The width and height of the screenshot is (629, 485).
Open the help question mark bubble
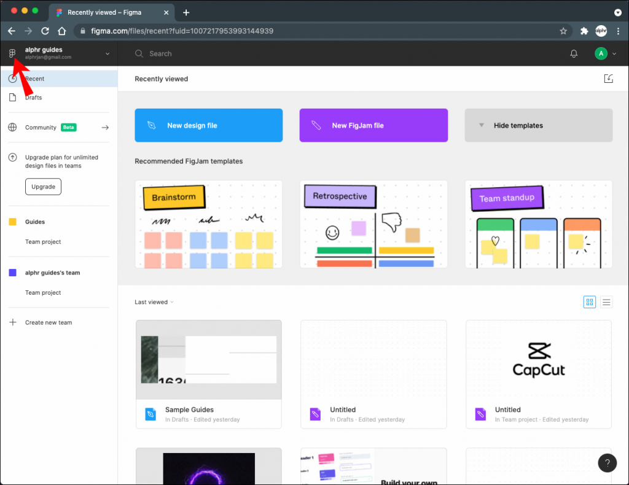(x=607, y=463)
